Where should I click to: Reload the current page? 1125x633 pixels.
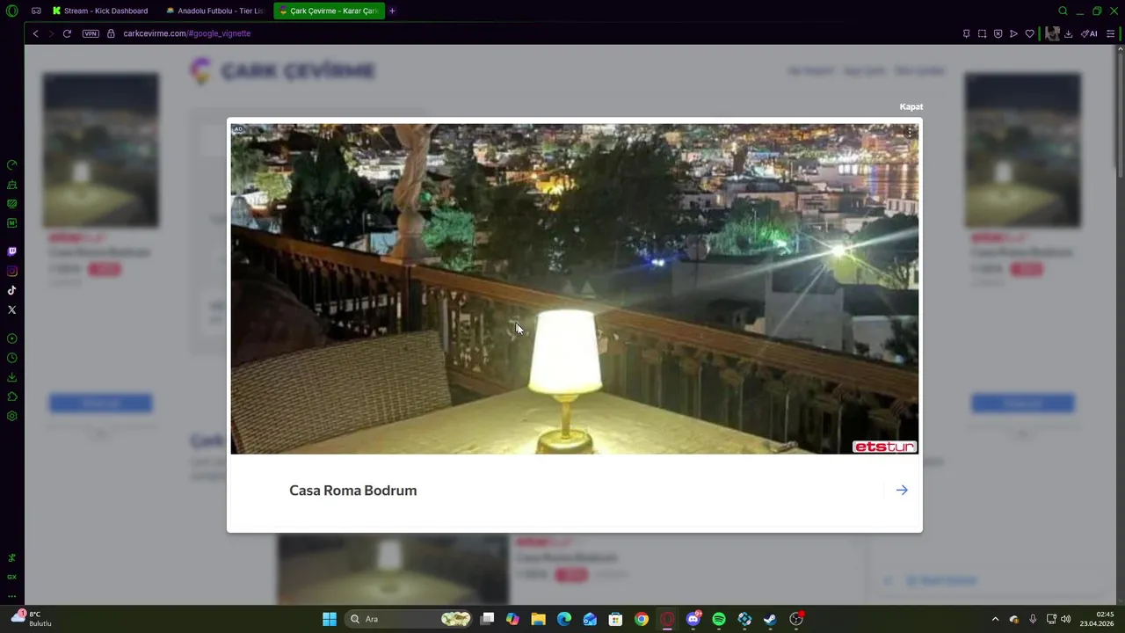(x=67, y=33)
